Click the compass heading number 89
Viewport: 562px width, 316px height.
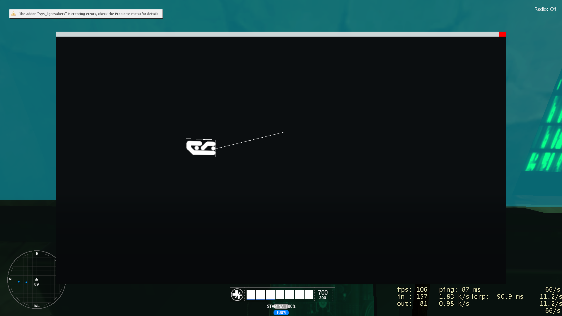point(36,284)
